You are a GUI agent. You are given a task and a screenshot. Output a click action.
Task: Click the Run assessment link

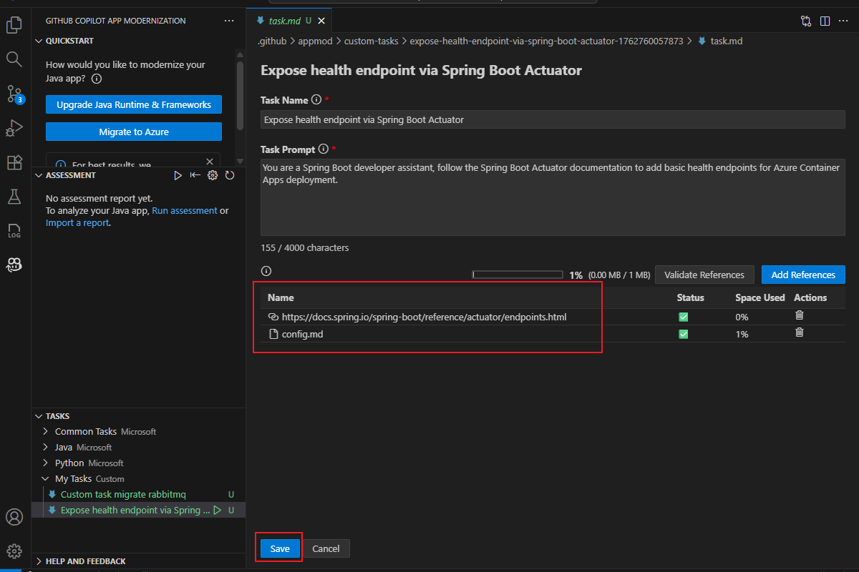[x=184, y=211]
